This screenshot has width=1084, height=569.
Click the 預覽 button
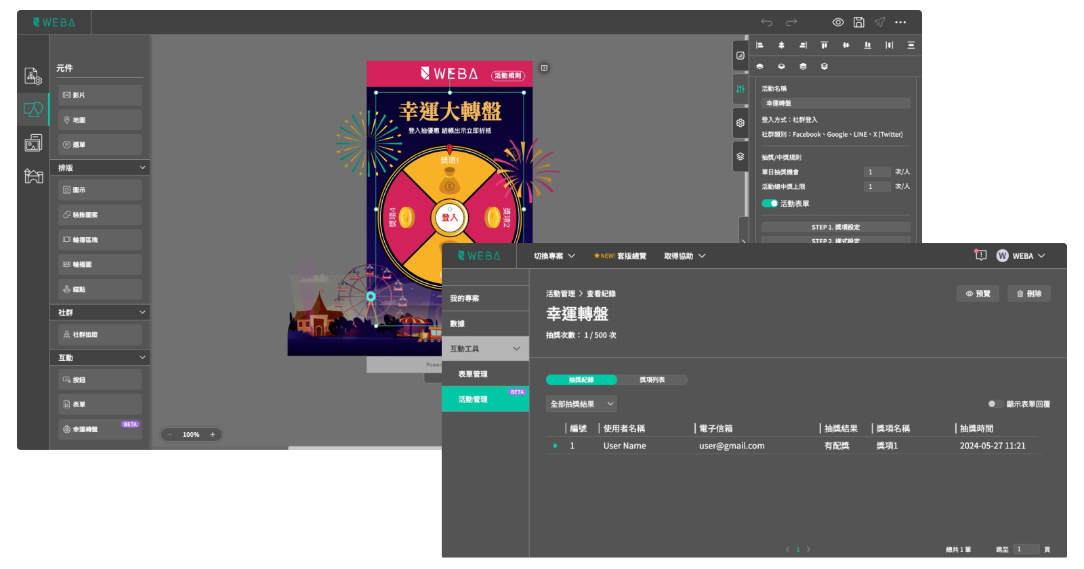coord(978,294)
